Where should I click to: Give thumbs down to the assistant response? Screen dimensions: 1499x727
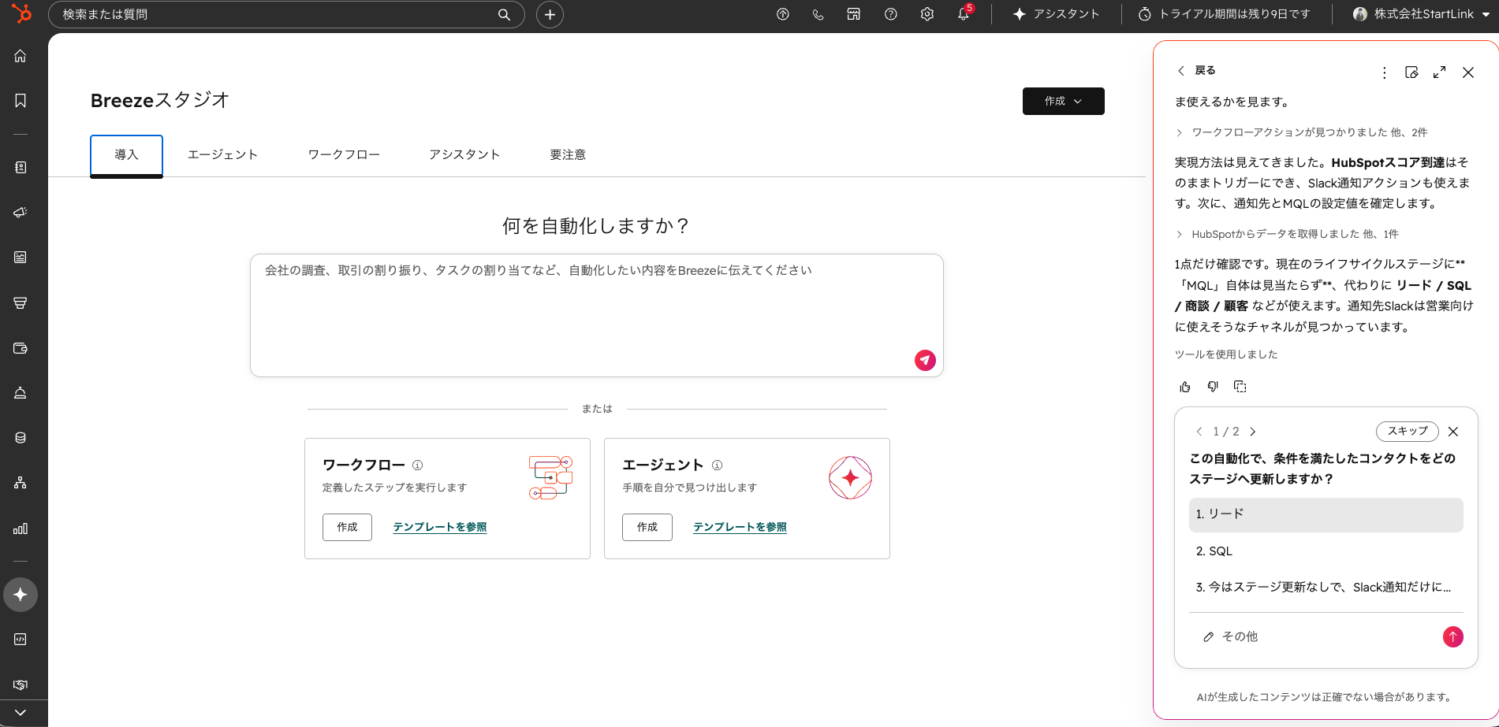pyautogui.click(x=1213, y=387)
